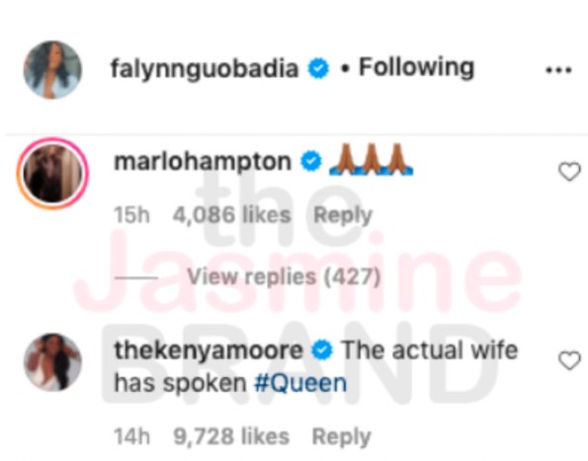
Task: Like thekenyamoore's comment with heart icon
Action: tap(569, 360)
